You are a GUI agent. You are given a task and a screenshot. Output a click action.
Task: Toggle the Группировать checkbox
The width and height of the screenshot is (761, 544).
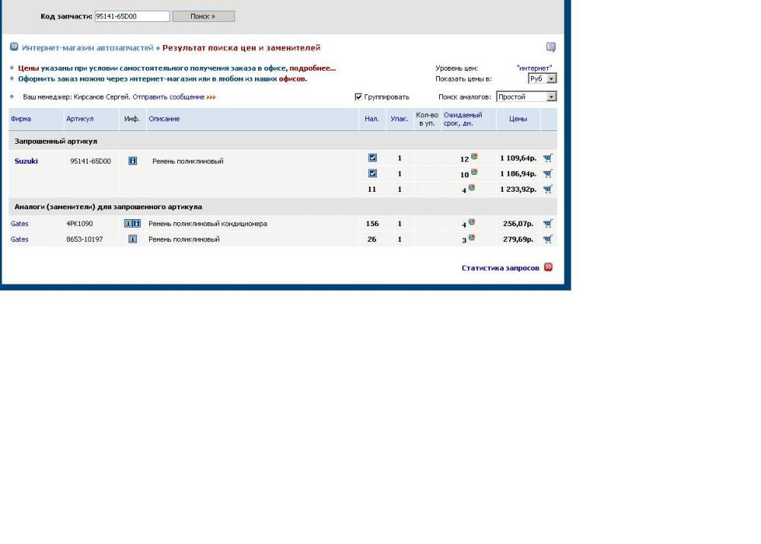click(358, 97)
